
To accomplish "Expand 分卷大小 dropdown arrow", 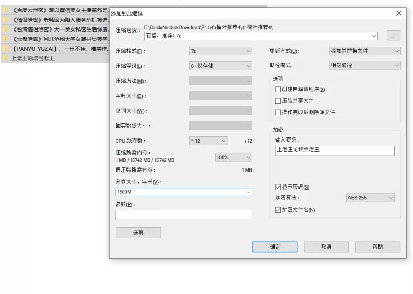I will tap(248, 192).
